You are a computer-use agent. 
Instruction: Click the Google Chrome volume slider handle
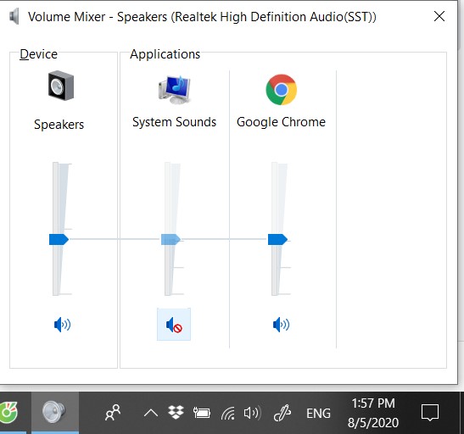(277, 239)
